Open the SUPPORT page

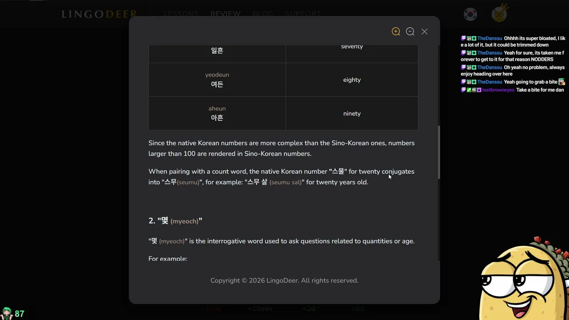click(303, 14)
